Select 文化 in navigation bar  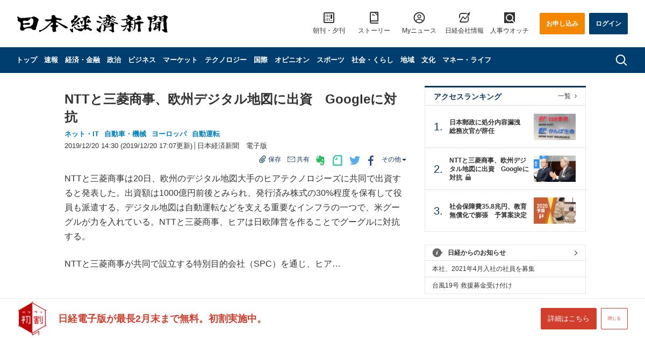pos(428,60)
